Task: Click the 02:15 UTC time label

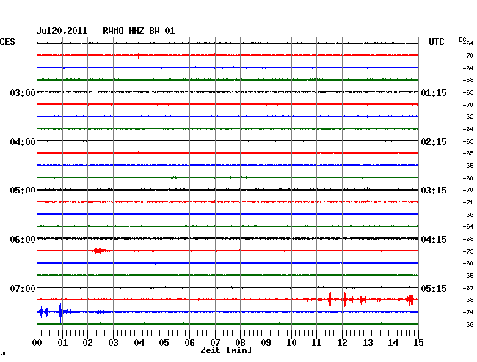Action: pos(434,142)
